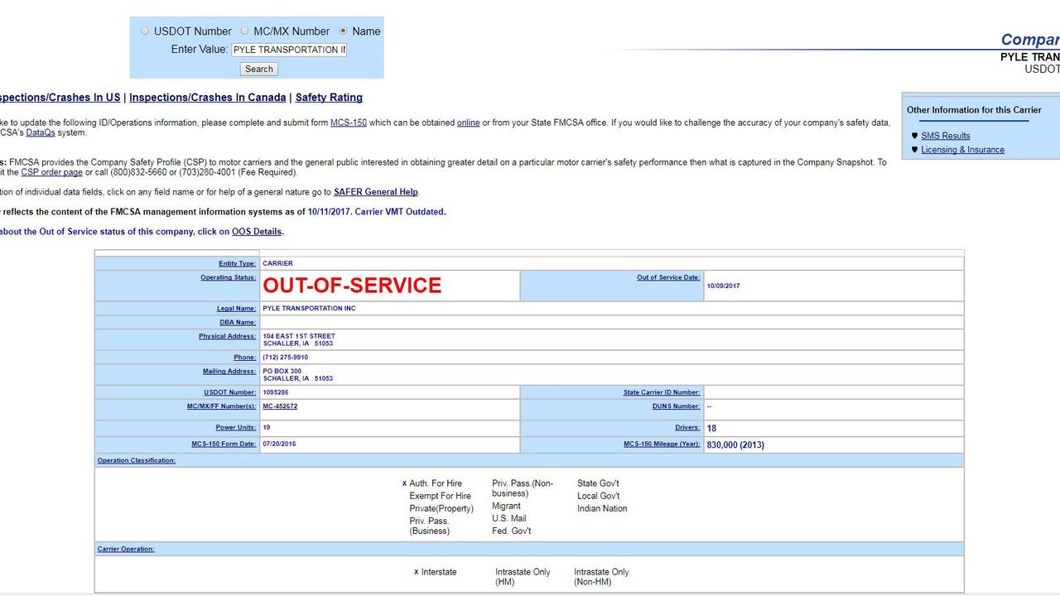Click the Fed. Gov't classification entry
The width and height of the screenshot is (1060, 596).
(512, 531)
